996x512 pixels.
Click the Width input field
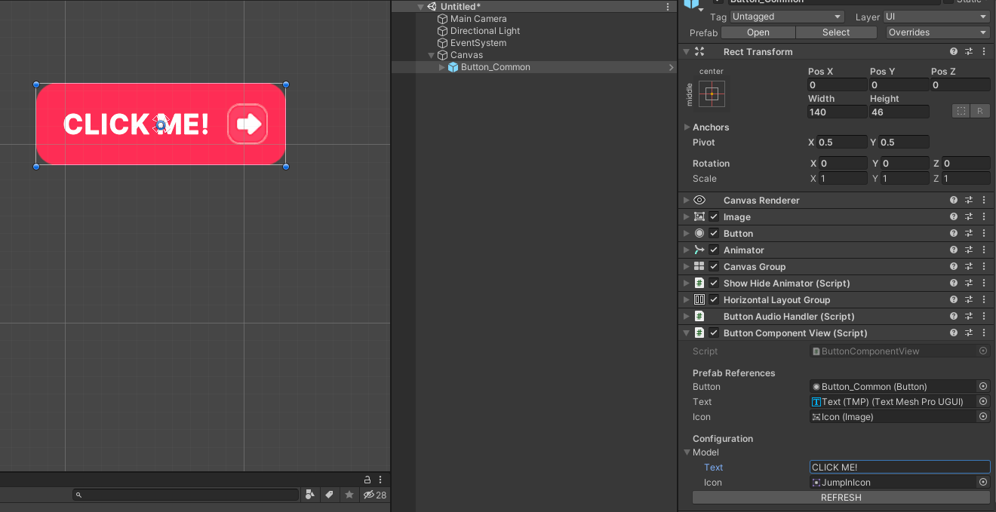point(837,112)
